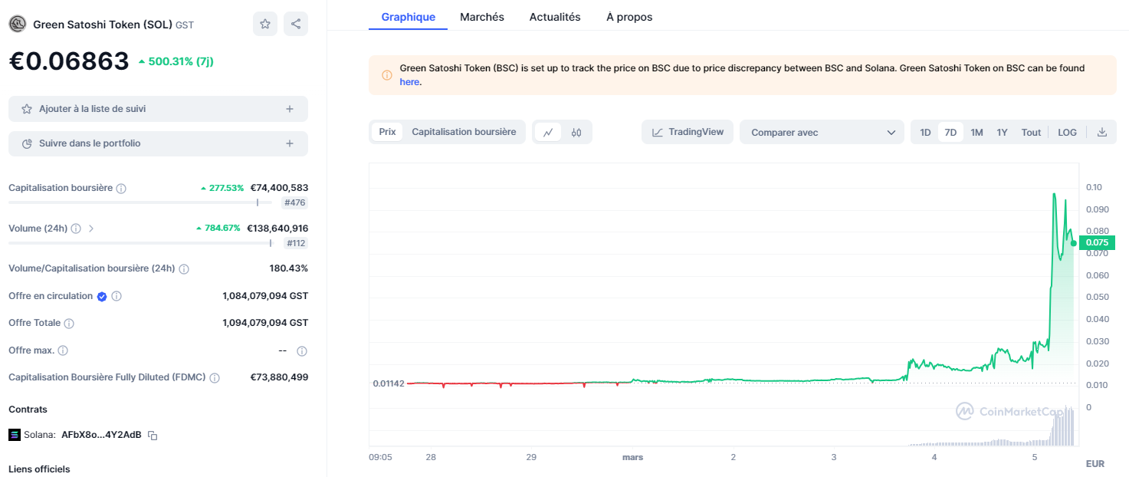Click the 0.01142 starting price label

coord(388,383)
